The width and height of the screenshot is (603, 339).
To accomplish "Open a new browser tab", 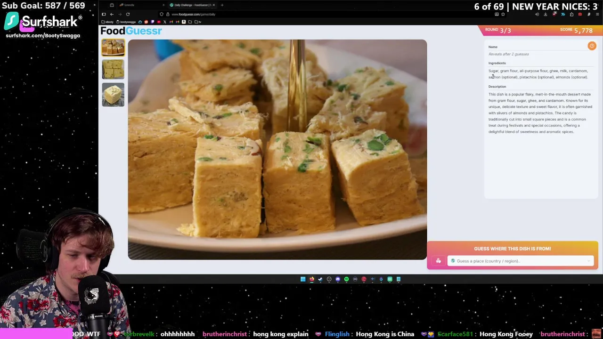I will click(x=222, y=5).
